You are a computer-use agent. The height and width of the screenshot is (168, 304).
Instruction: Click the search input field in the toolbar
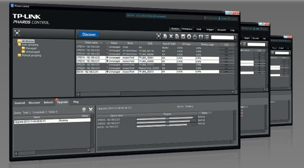pyautogui.click(x=222, y=37)
